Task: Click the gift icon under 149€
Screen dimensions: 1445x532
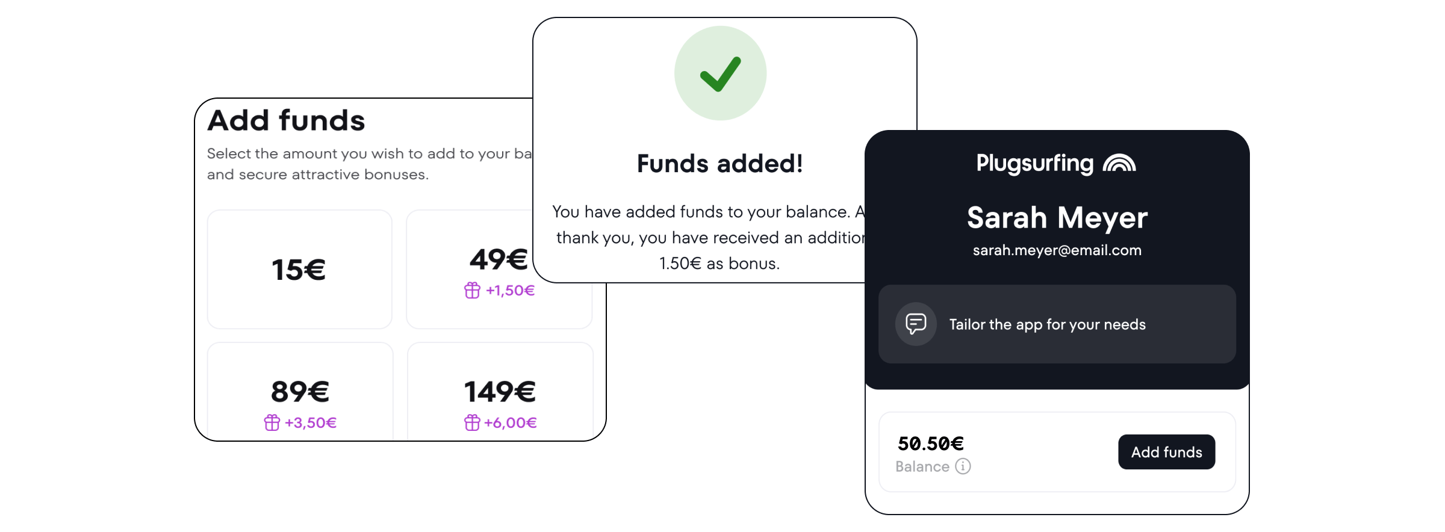Action: (x=472, y=422)
